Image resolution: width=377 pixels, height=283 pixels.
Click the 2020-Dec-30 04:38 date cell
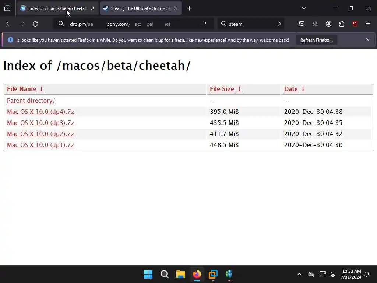(313, 112)
